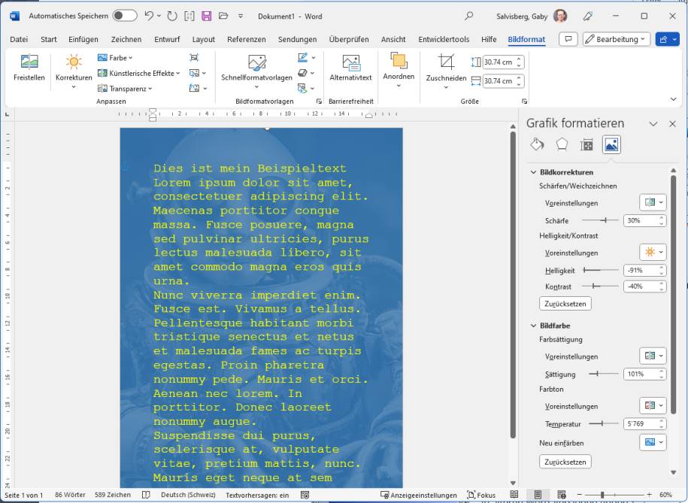Open the Schnellformatvorlagen gallery
The height and width of the screenshot is (503, 688).
[257, 68]
